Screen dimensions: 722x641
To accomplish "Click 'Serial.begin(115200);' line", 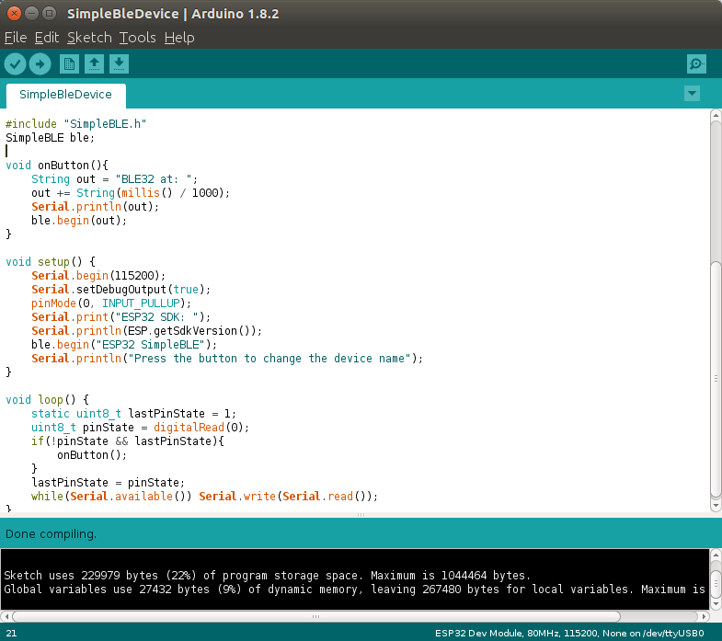I will click(x=98, y=276).
